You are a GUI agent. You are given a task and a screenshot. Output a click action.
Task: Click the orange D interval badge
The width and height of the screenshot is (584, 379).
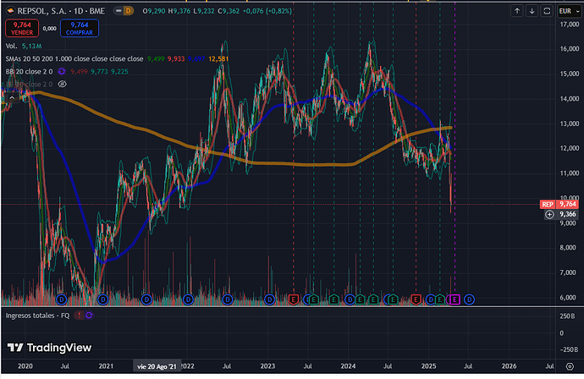[128, 11]
